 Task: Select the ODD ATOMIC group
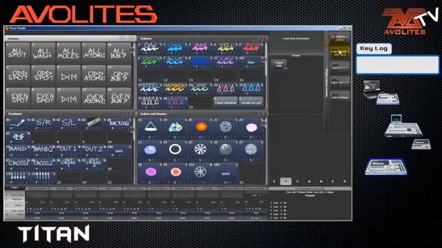[94, 76]
